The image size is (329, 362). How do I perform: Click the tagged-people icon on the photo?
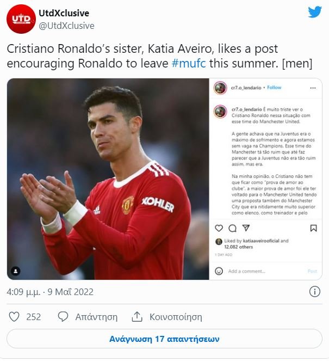click(x=16, y=271)
